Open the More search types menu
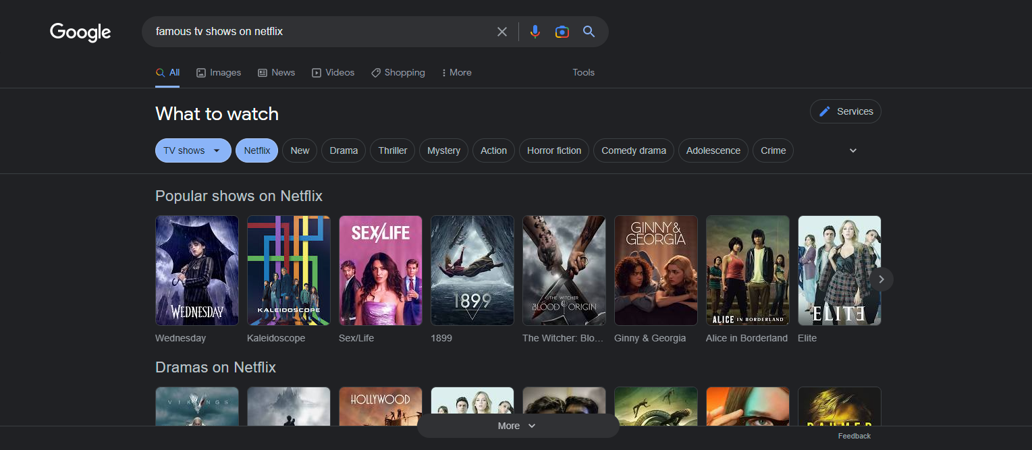The image size is (1032, 450). (x=456, y=73)
